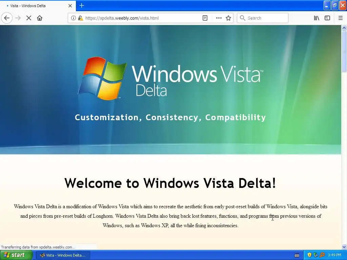Open the Firefox home page icon
This screenshot has width=347, height=260.
click(40, 18)
